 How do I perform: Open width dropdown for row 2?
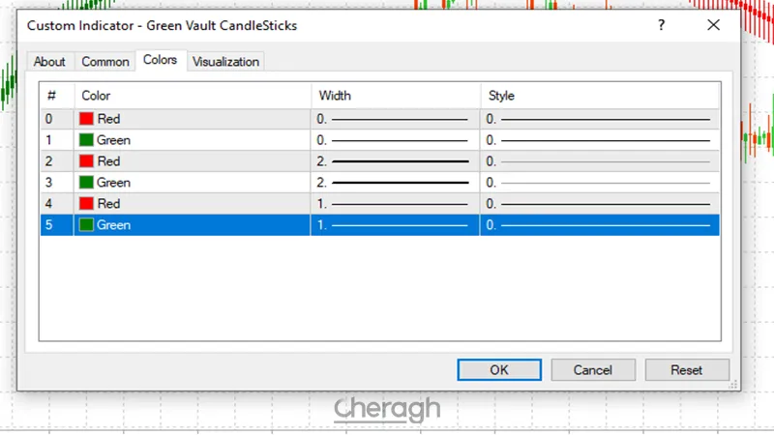394,161
